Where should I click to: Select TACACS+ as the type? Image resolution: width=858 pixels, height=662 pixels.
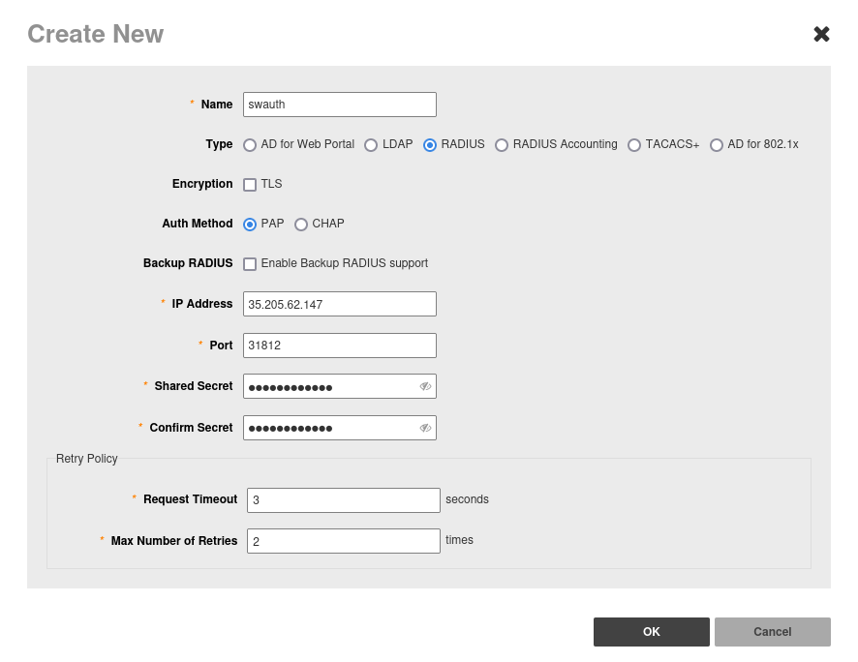(634, 145)
